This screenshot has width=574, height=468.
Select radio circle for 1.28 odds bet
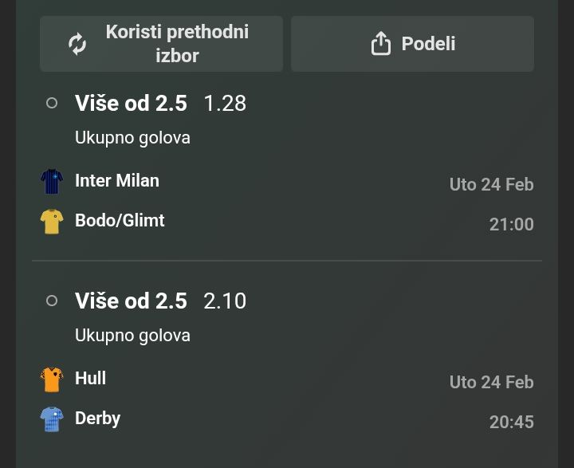click(52, 103)
